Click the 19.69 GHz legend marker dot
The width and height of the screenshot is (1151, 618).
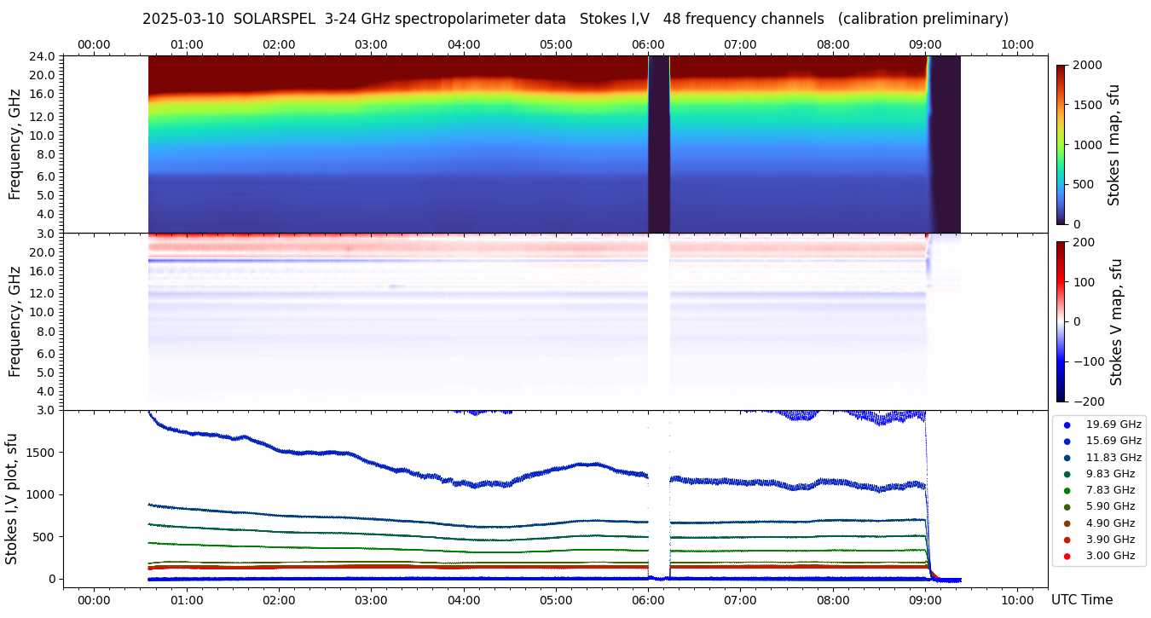coord(1067,425)
